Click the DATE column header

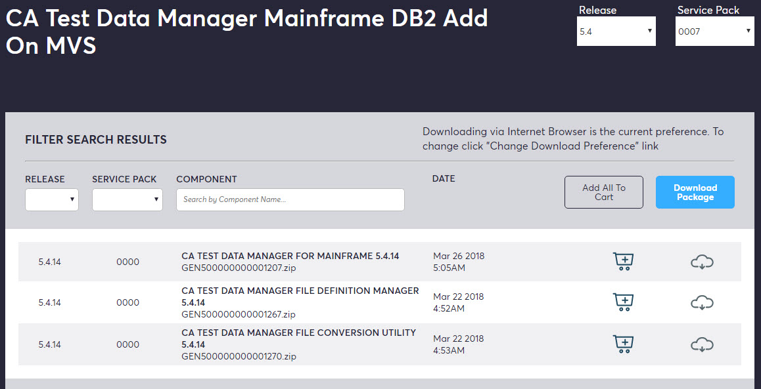[444, 178]
